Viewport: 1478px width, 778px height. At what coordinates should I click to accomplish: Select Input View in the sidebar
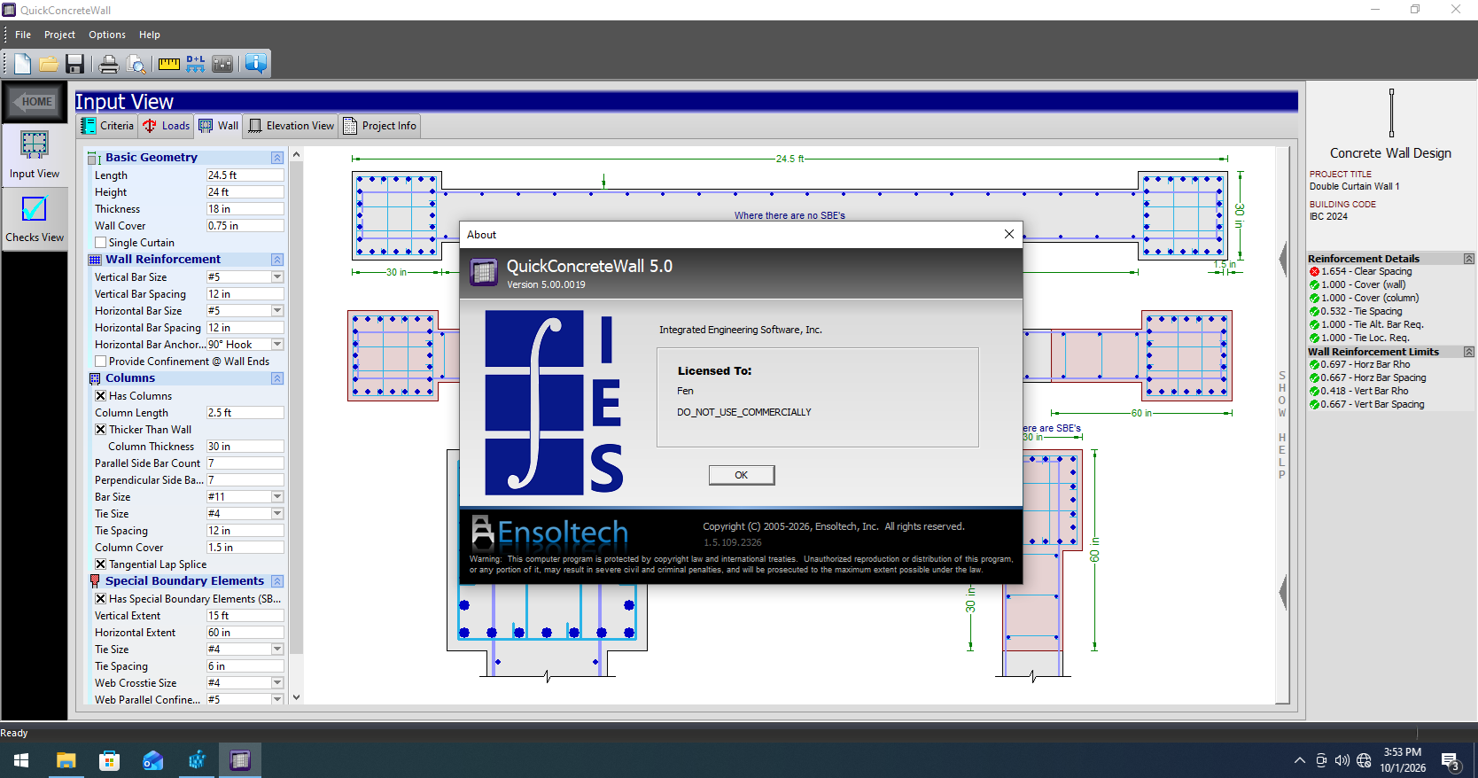point(35,155)
